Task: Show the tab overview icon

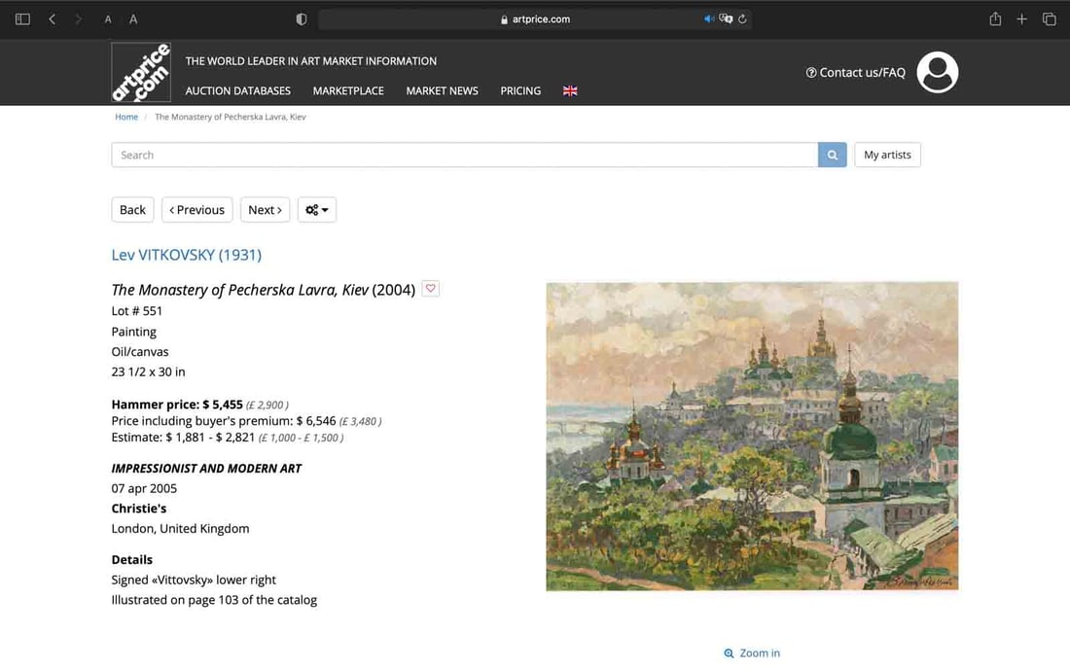Action: (1049, 19)
